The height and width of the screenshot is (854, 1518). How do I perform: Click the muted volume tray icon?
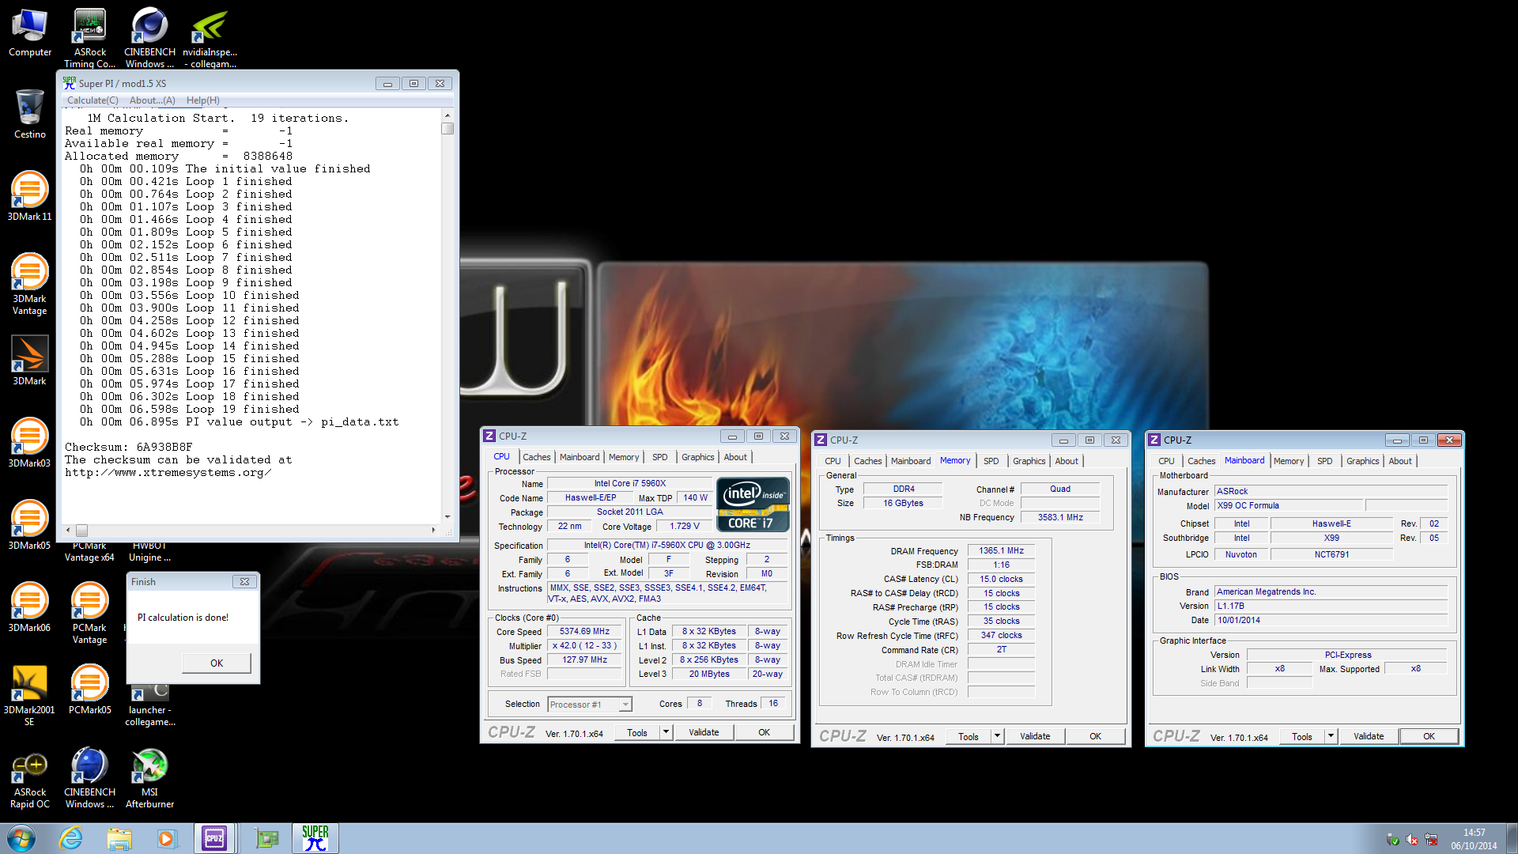tap(1412, 840)
